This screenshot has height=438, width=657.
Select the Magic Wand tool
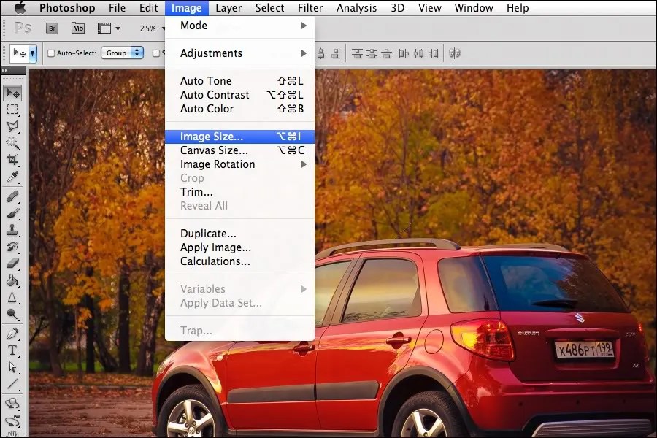pos(12,143)
